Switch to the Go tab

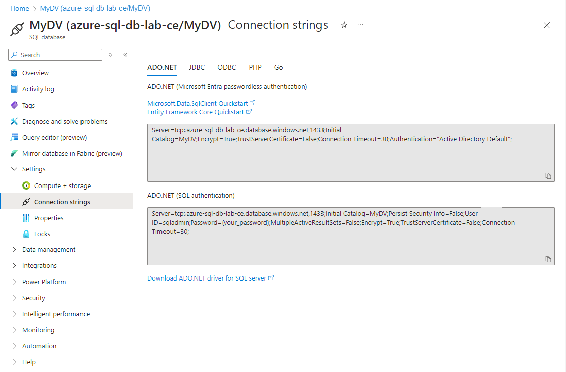click(278, 67)
